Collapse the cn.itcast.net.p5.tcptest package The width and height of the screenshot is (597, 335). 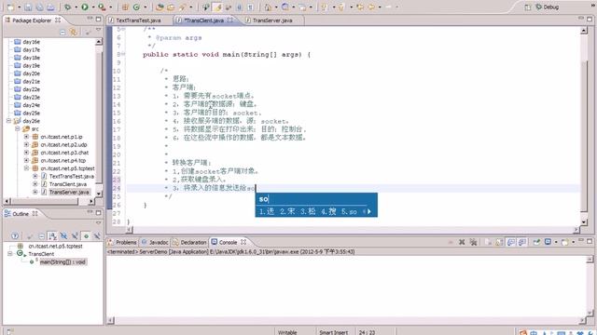[x=26, y=168]
